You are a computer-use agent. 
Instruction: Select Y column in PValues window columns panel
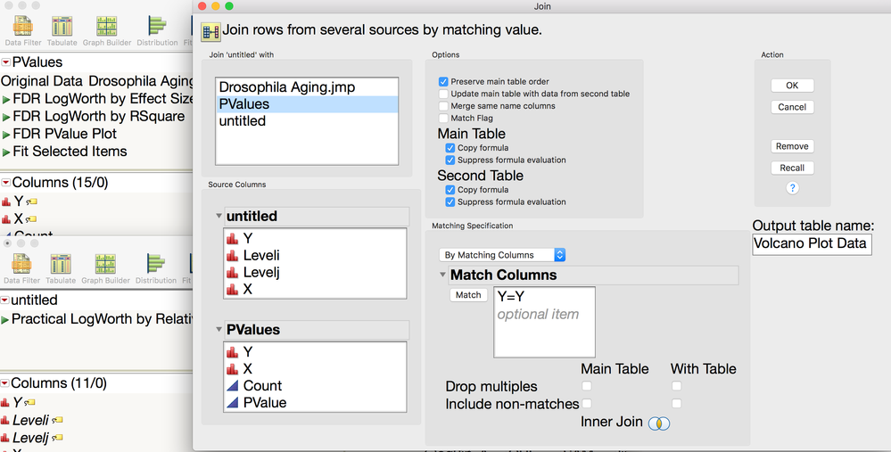pos(20,201)
